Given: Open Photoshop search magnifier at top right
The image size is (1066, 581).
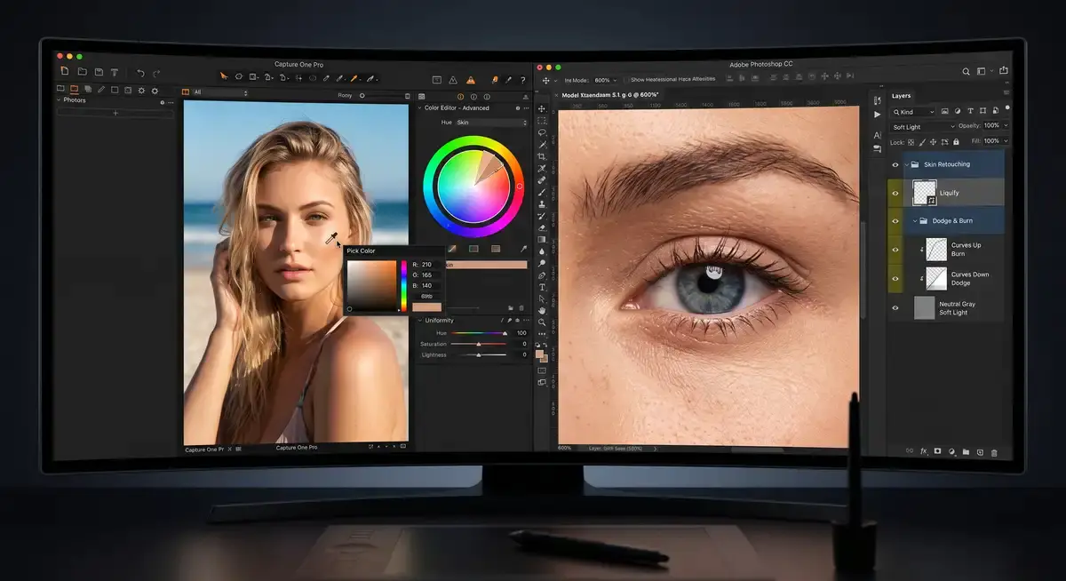Looking at the screenshot, I should [967, 71].
